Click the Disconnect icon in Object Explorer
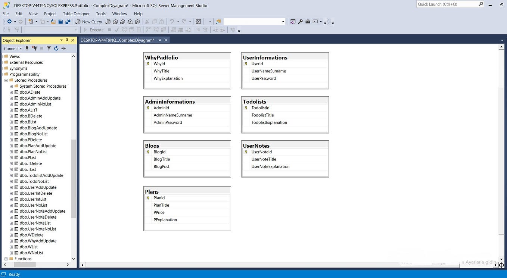This screenshot has height=278, width=507. [35, 48]
